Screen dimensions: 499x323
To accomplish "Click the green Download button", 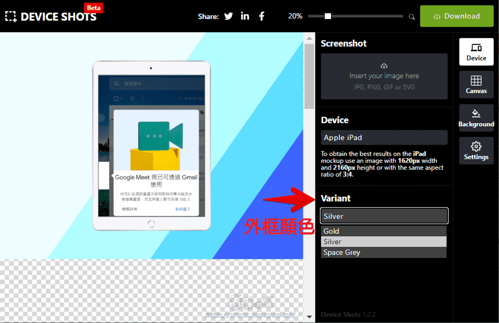I will click(x=457, y=16).
